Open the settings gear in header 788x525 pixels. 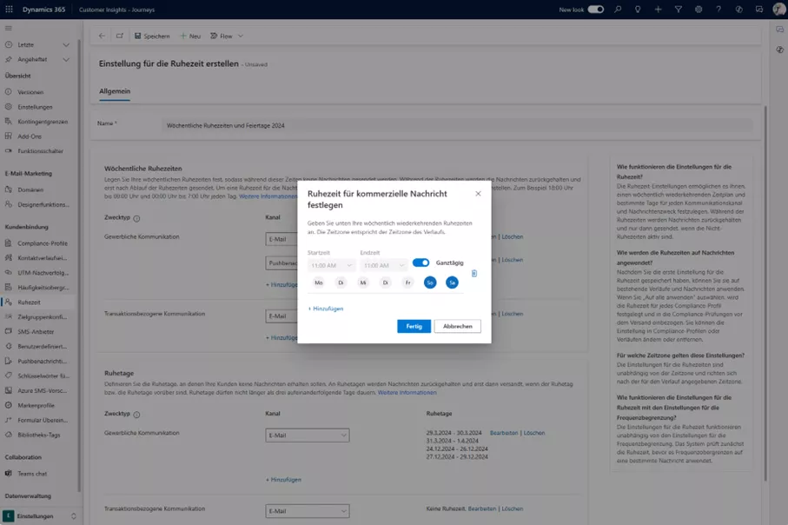(x=699, y=10)
